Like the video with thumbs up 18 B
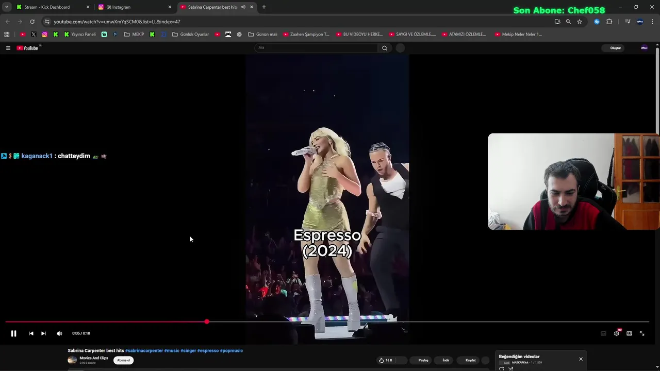Screen dimensions: 660x371 coord(386,360)
